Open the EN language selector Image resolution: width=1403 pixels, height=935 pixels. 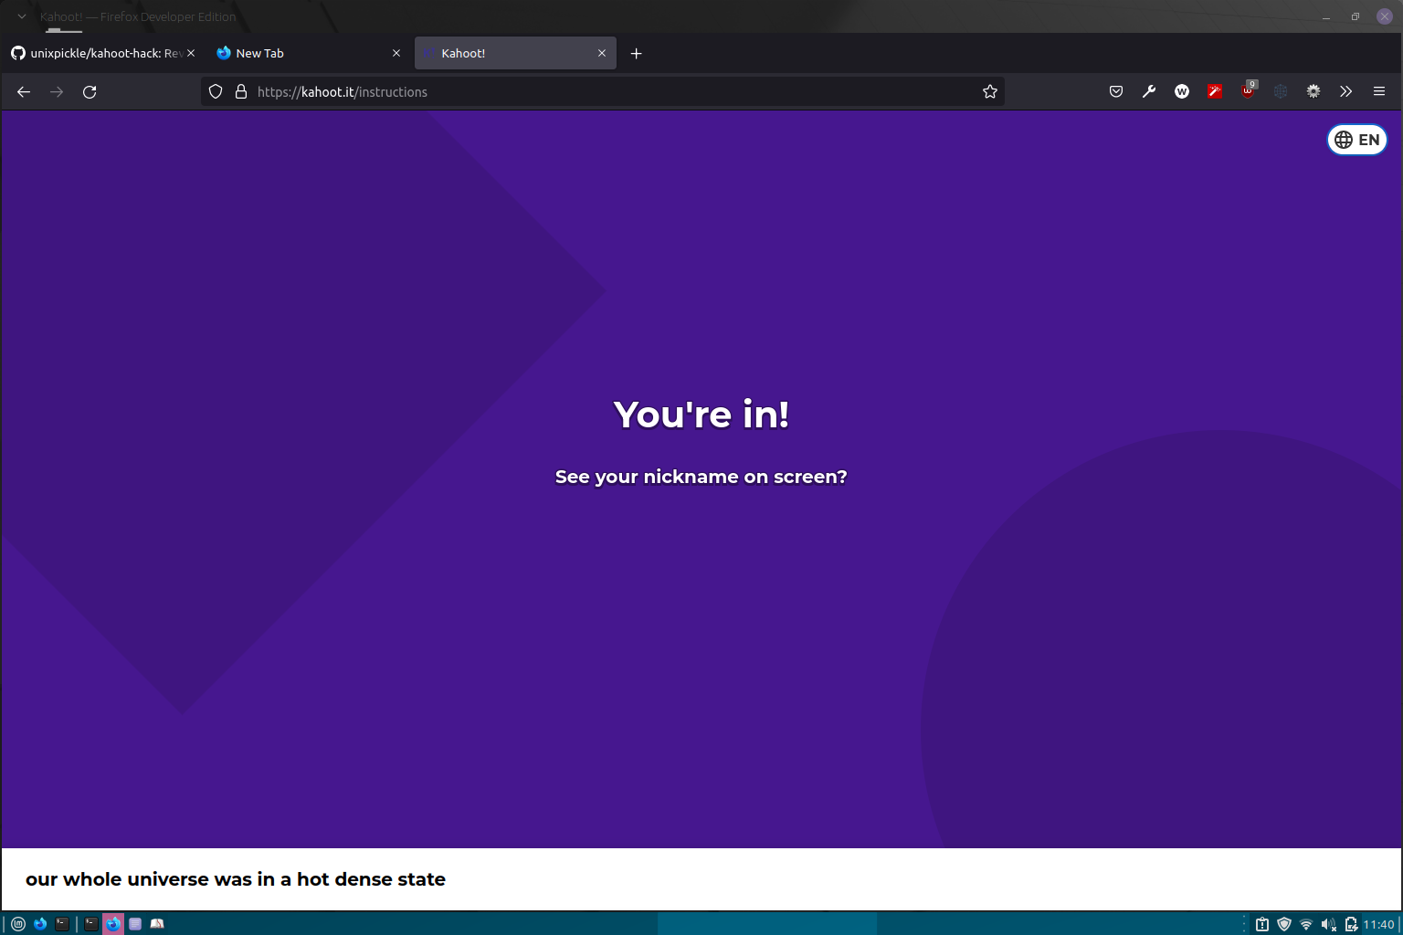pos(1356,140)
